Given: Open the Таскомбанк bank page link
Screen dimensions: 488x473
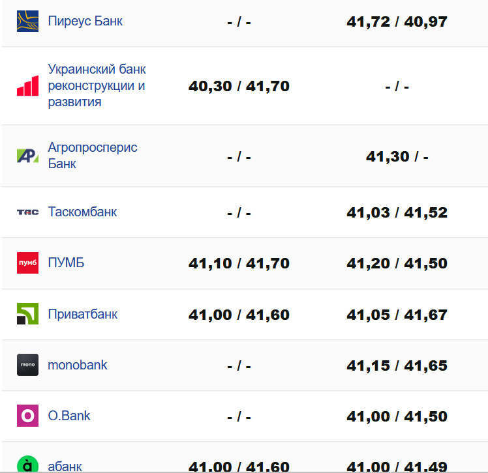Looking at the screenshot, I should 82,212.
